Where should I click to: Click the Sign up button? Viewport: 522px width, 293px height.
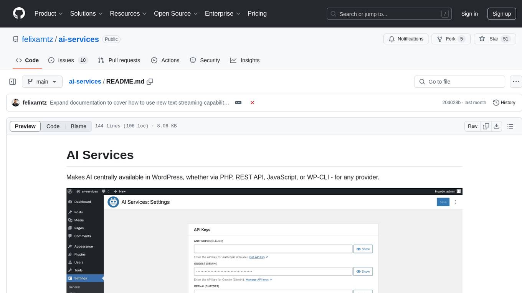pyautogui.click(x=502, y=14)
